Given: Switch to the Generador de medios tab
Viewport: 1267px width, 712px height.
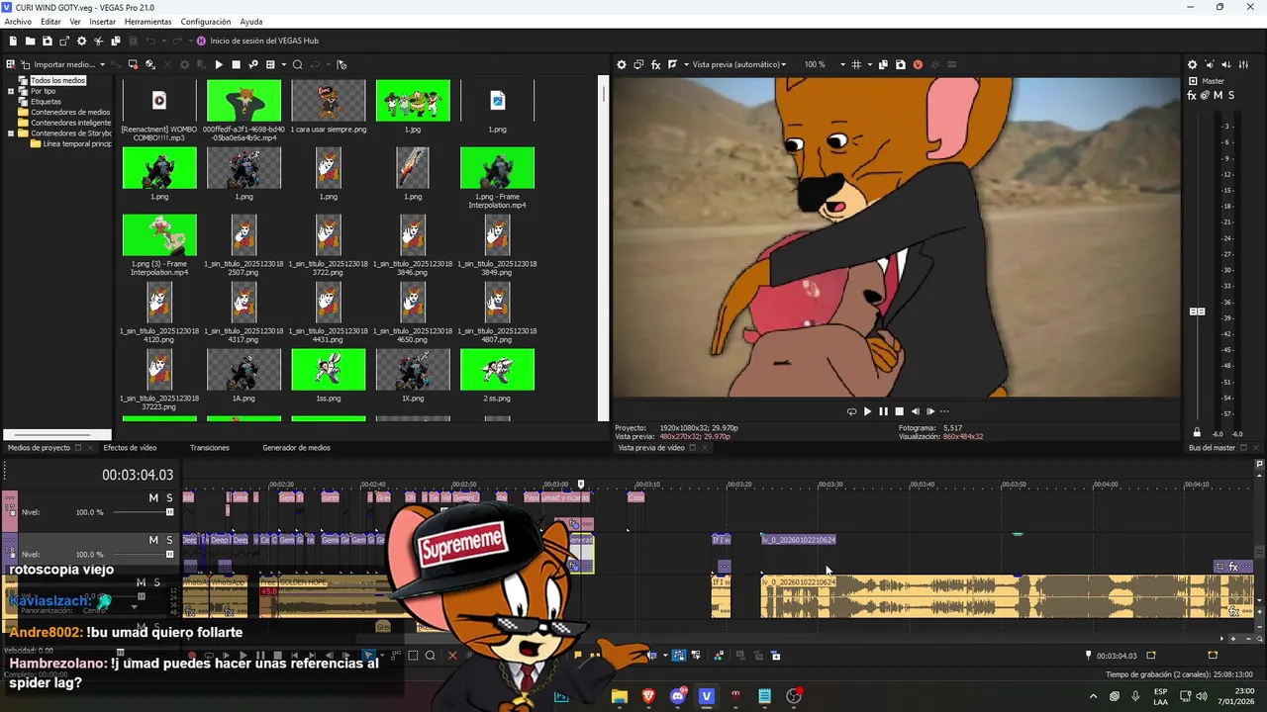Looking at the screenshot, I should tap(296, 448).
